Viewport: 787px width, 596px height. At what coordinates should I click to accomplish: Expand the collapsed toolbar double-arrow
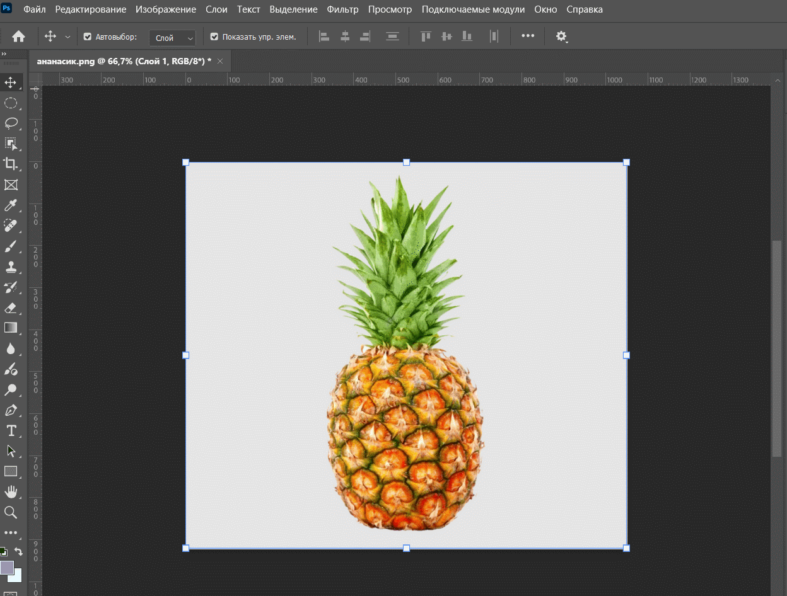point(4,54)
